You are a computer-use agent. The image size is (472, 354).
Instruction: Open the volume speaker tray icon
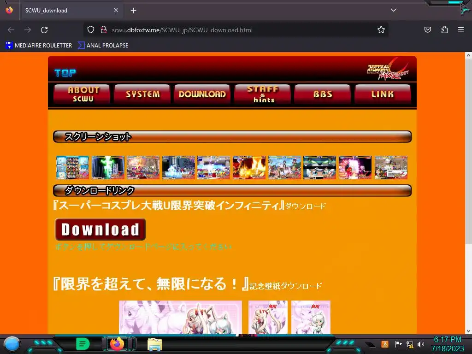click(421, 344)
